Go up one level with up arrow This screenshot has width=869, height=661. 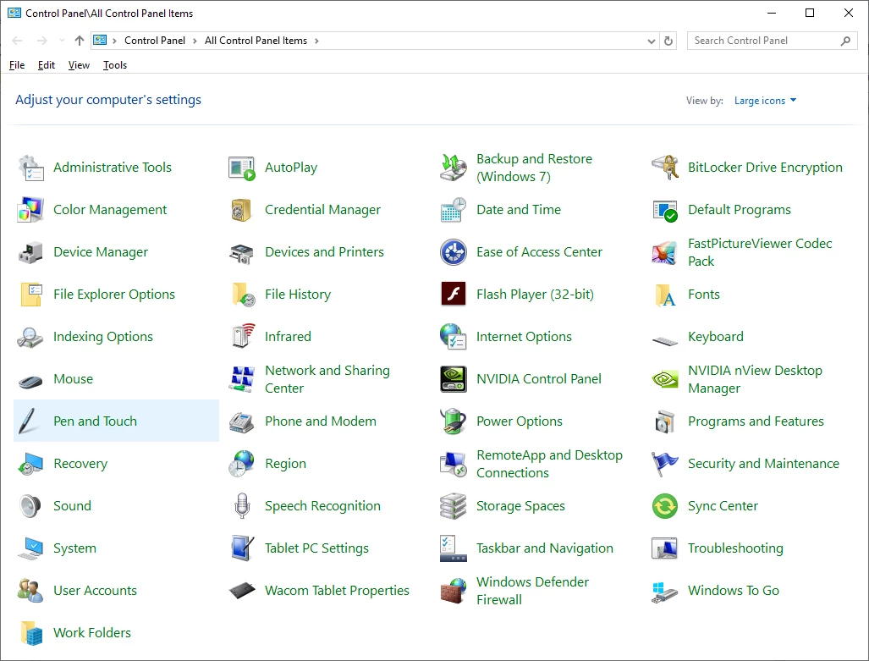(x=80, y=41)
